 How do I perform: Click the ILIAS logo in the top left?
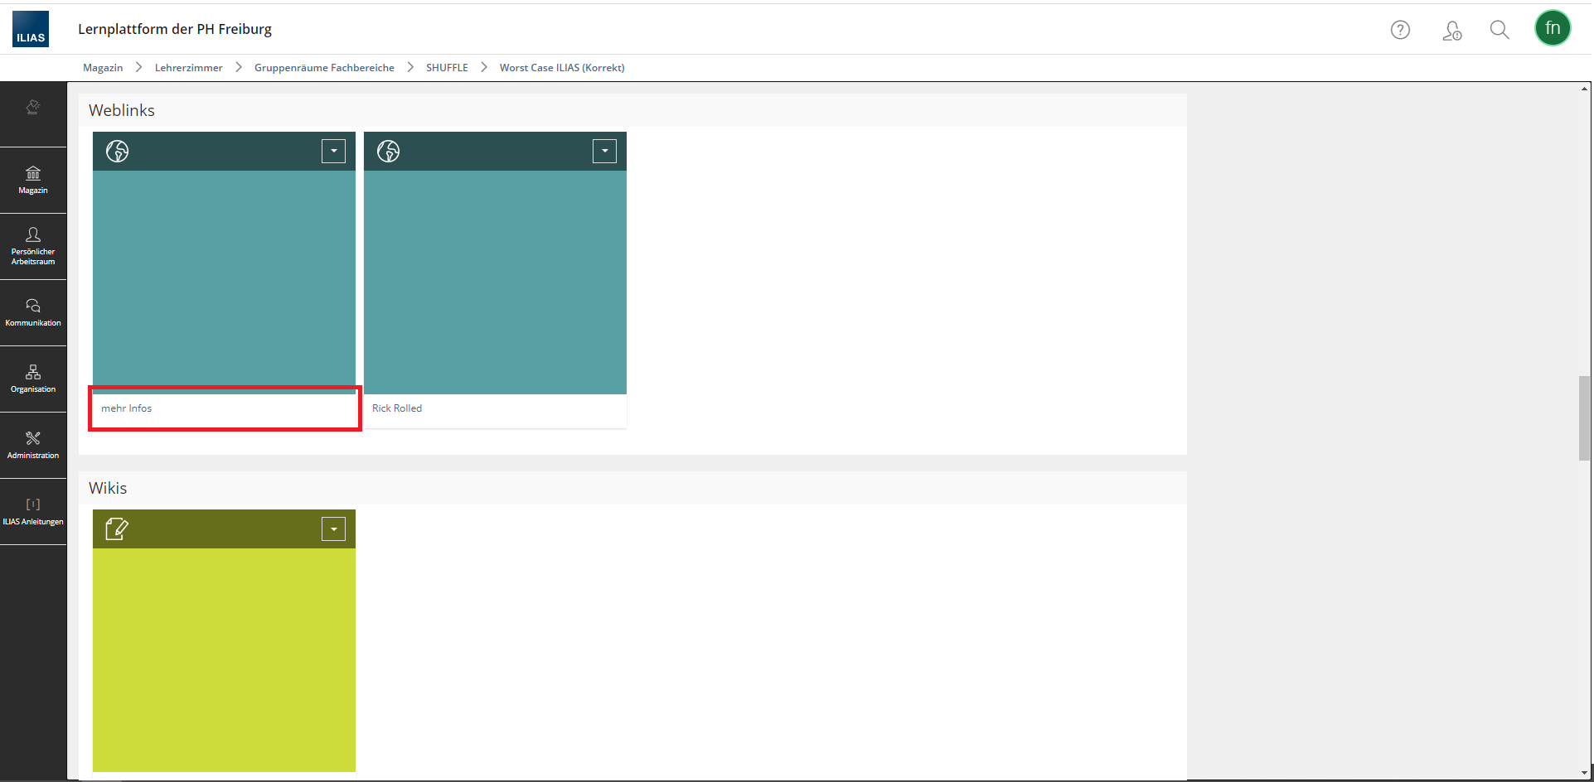pyautogui.click(x=30, y=28)
